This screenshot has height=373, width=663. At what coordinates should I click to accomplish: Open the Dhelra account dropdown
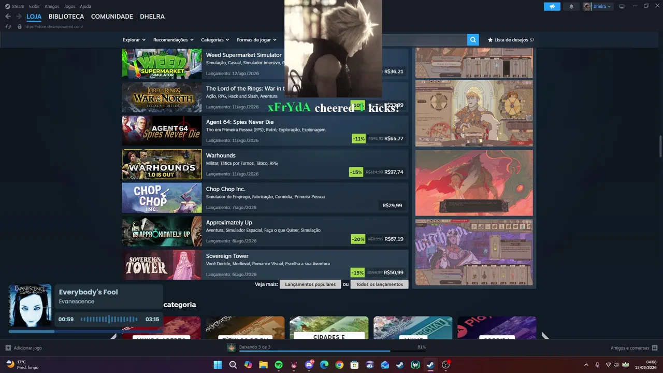pos(602,7)
